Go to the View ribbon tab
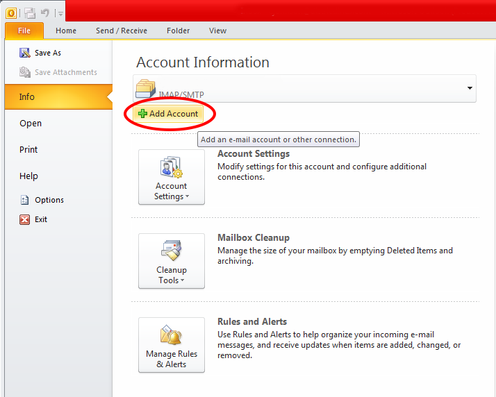This screenshot has height=397, width=496. point(217,31)
